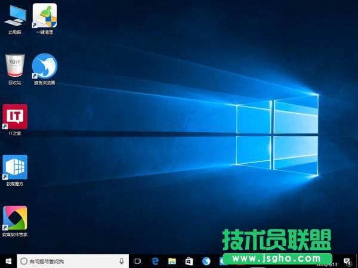Open the Windows Store taskbar icon
358x268 pixels.
pos(189,261)
